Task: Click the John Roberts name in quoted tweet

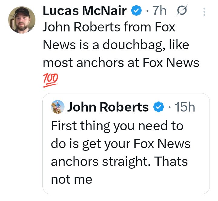Action: (x=108, y=107)
